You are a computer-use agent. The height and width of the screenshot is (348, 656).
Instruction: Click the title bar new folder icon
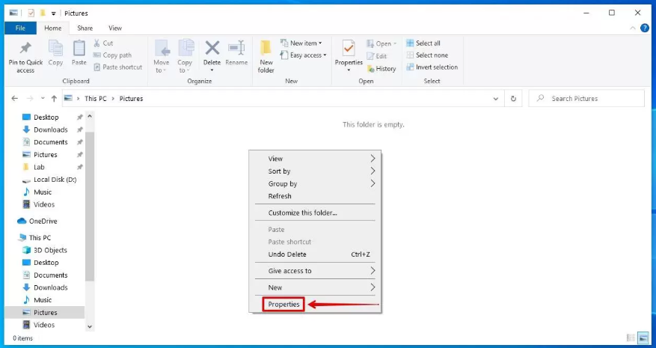pos(42,13)
